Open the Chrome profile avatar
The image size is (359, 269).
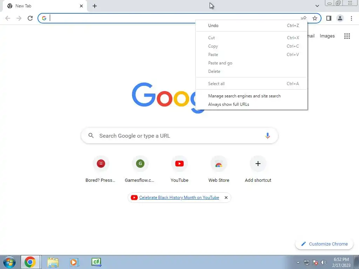340,18
